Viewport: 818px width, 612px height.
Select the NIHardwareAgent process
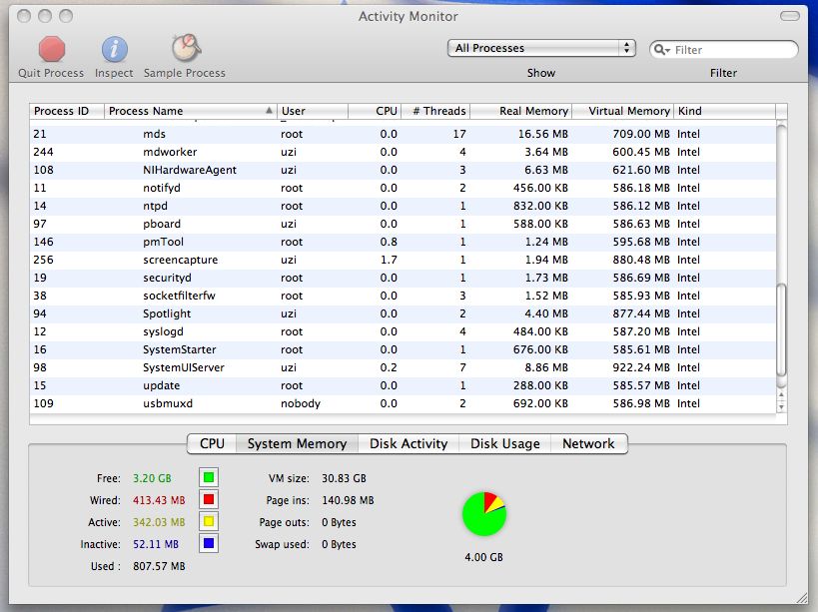403,170
